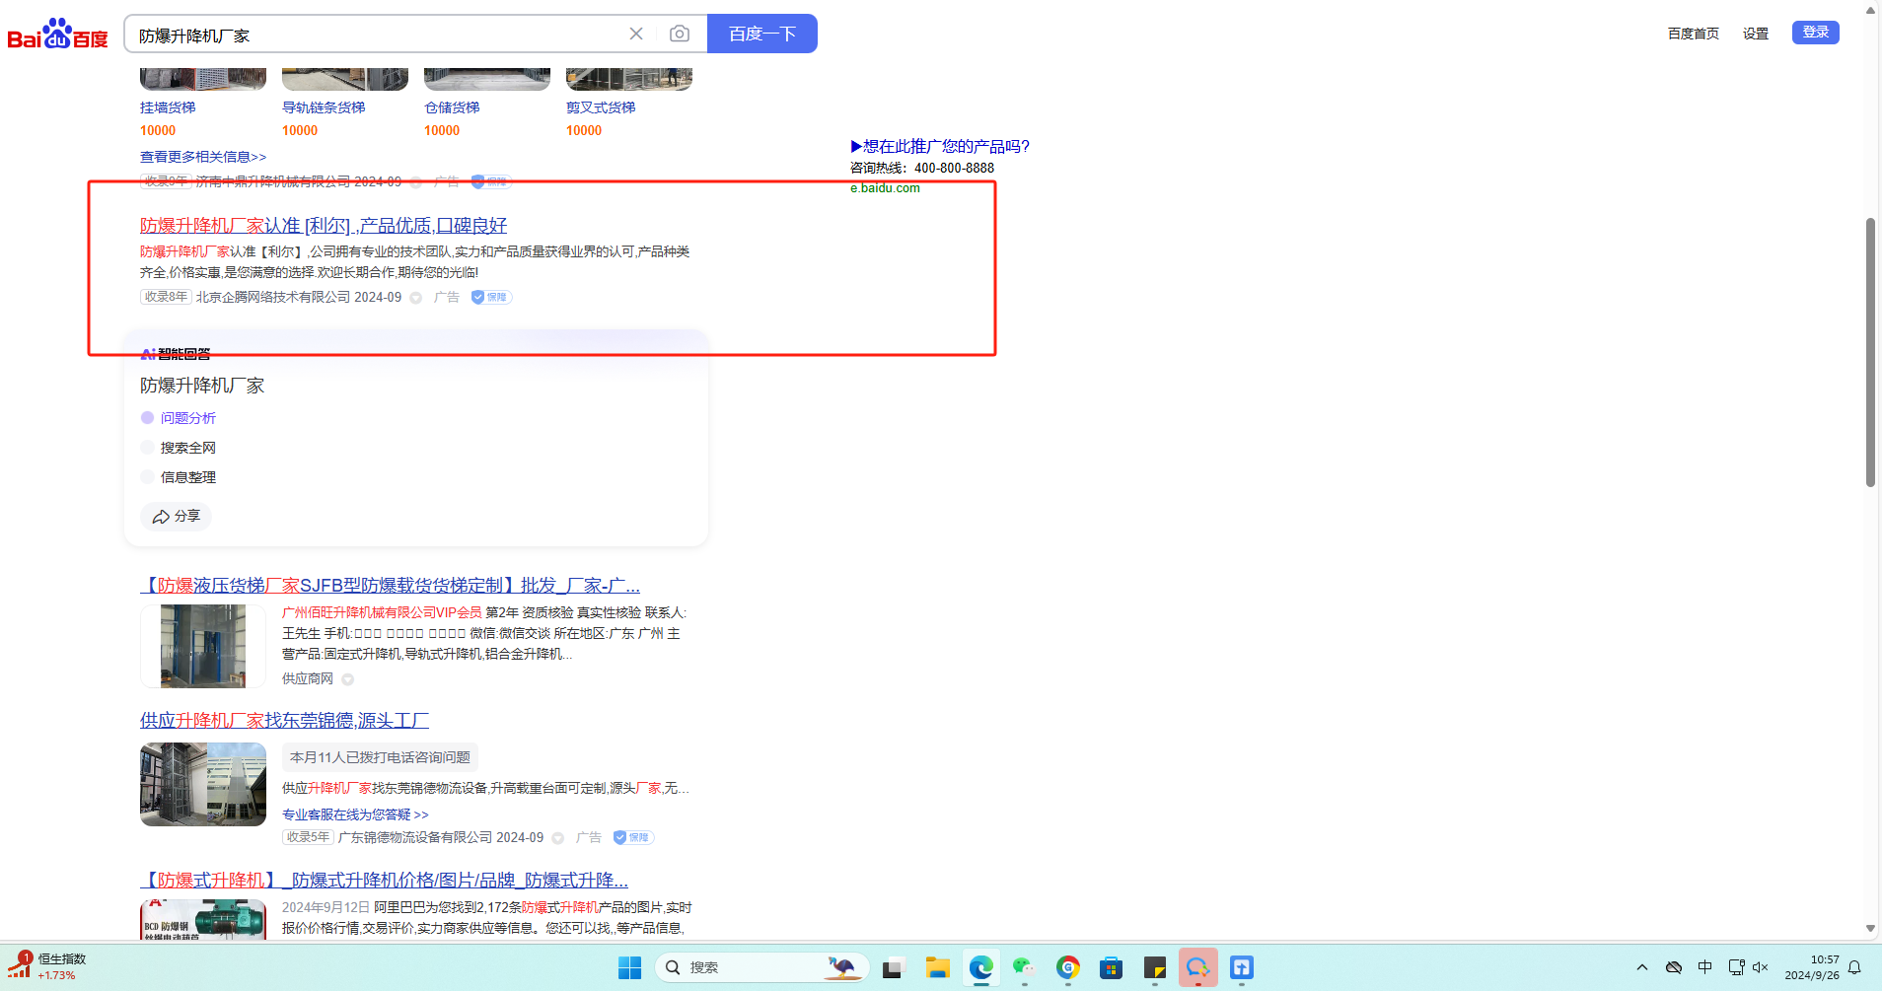The width and height of the screenshot is (1882, 991).
Task: Click the 百度一下 search button
Action: click(x=762, y=34)
